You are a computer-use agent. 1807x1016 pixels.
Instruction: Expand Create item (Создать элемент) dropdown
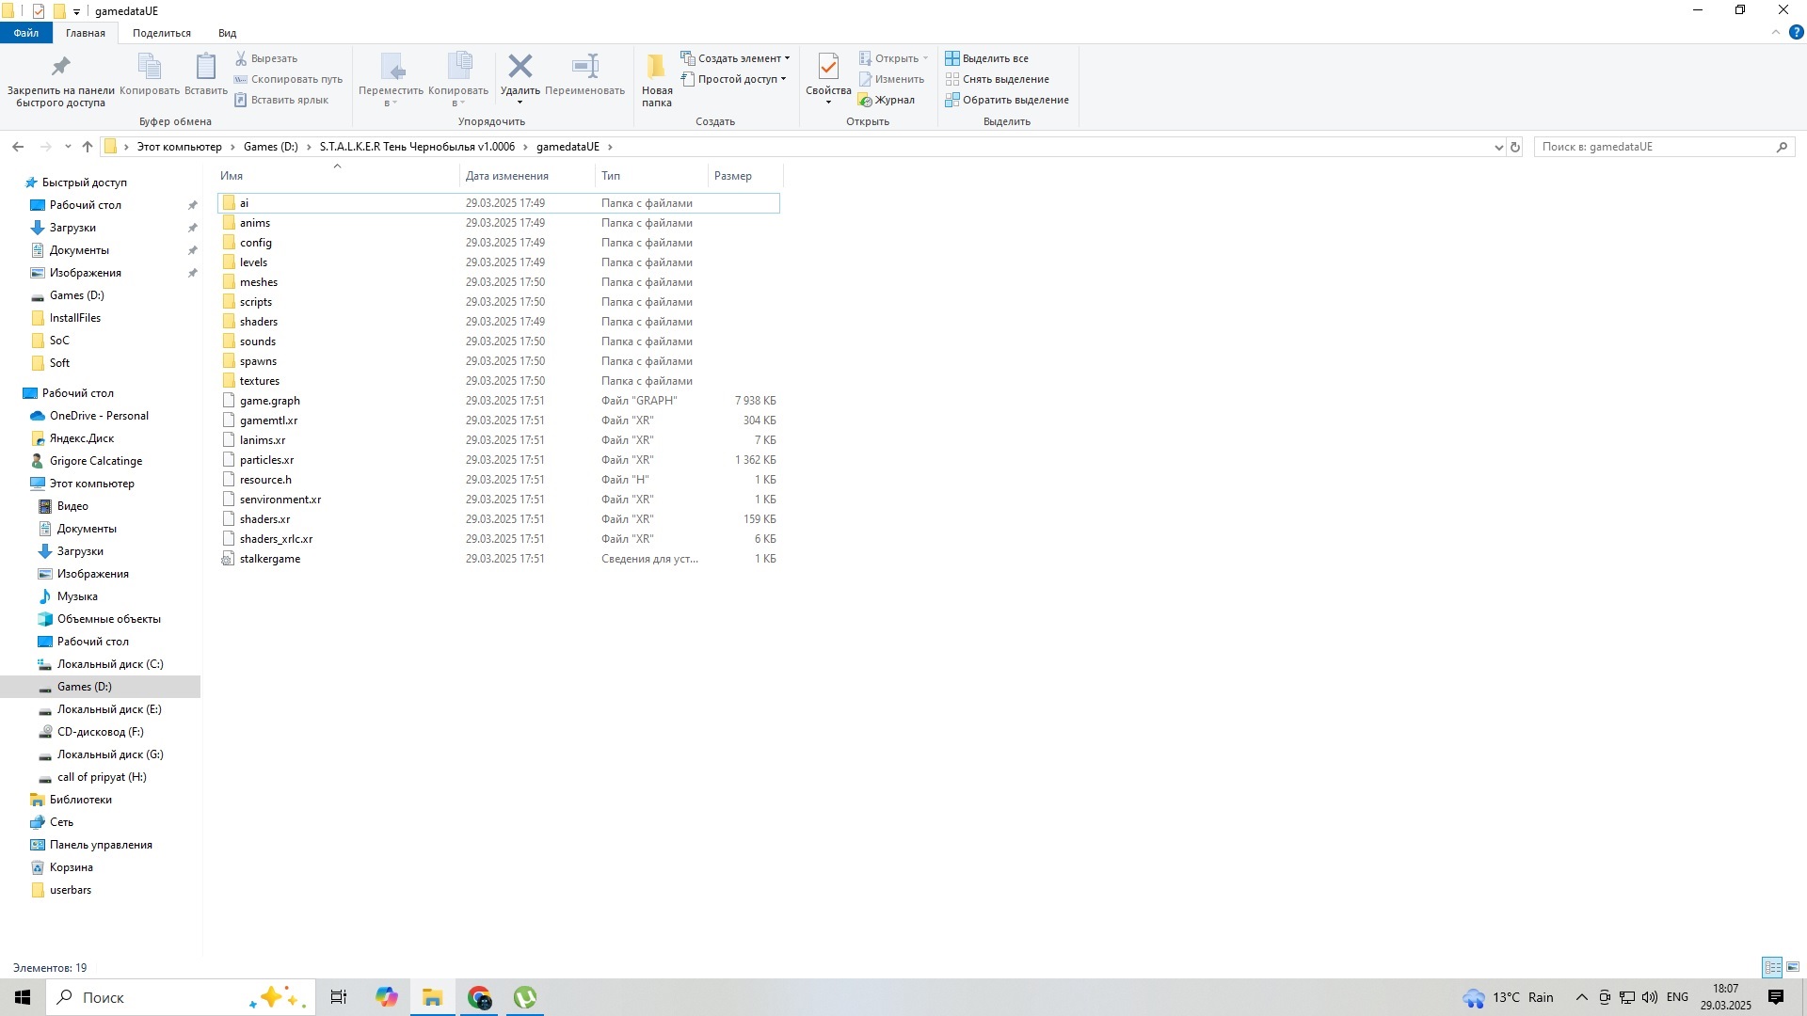coord(738,58)
